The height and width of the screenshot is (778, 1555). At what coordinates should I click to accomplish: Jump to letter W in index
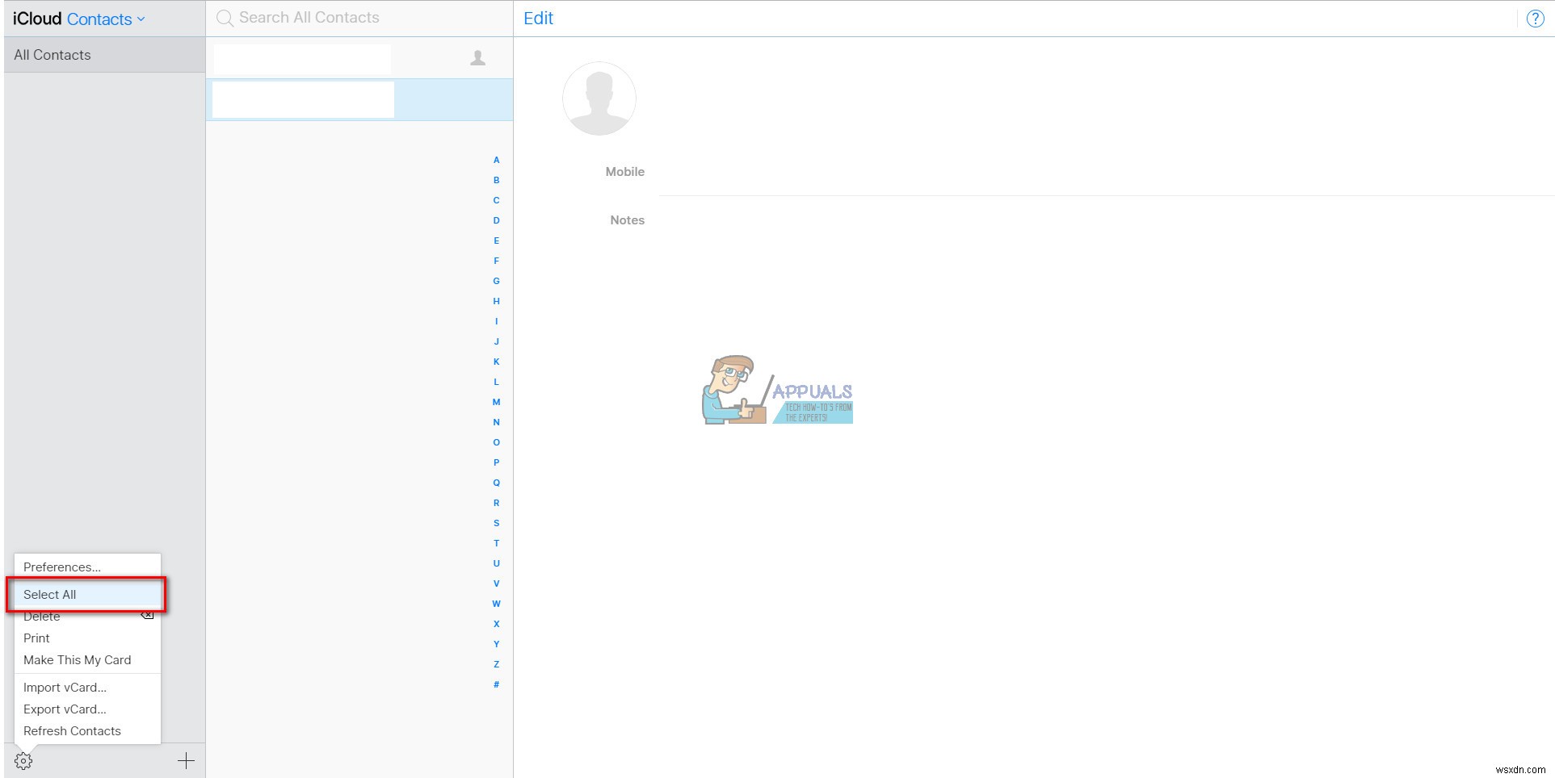[496, 604]
